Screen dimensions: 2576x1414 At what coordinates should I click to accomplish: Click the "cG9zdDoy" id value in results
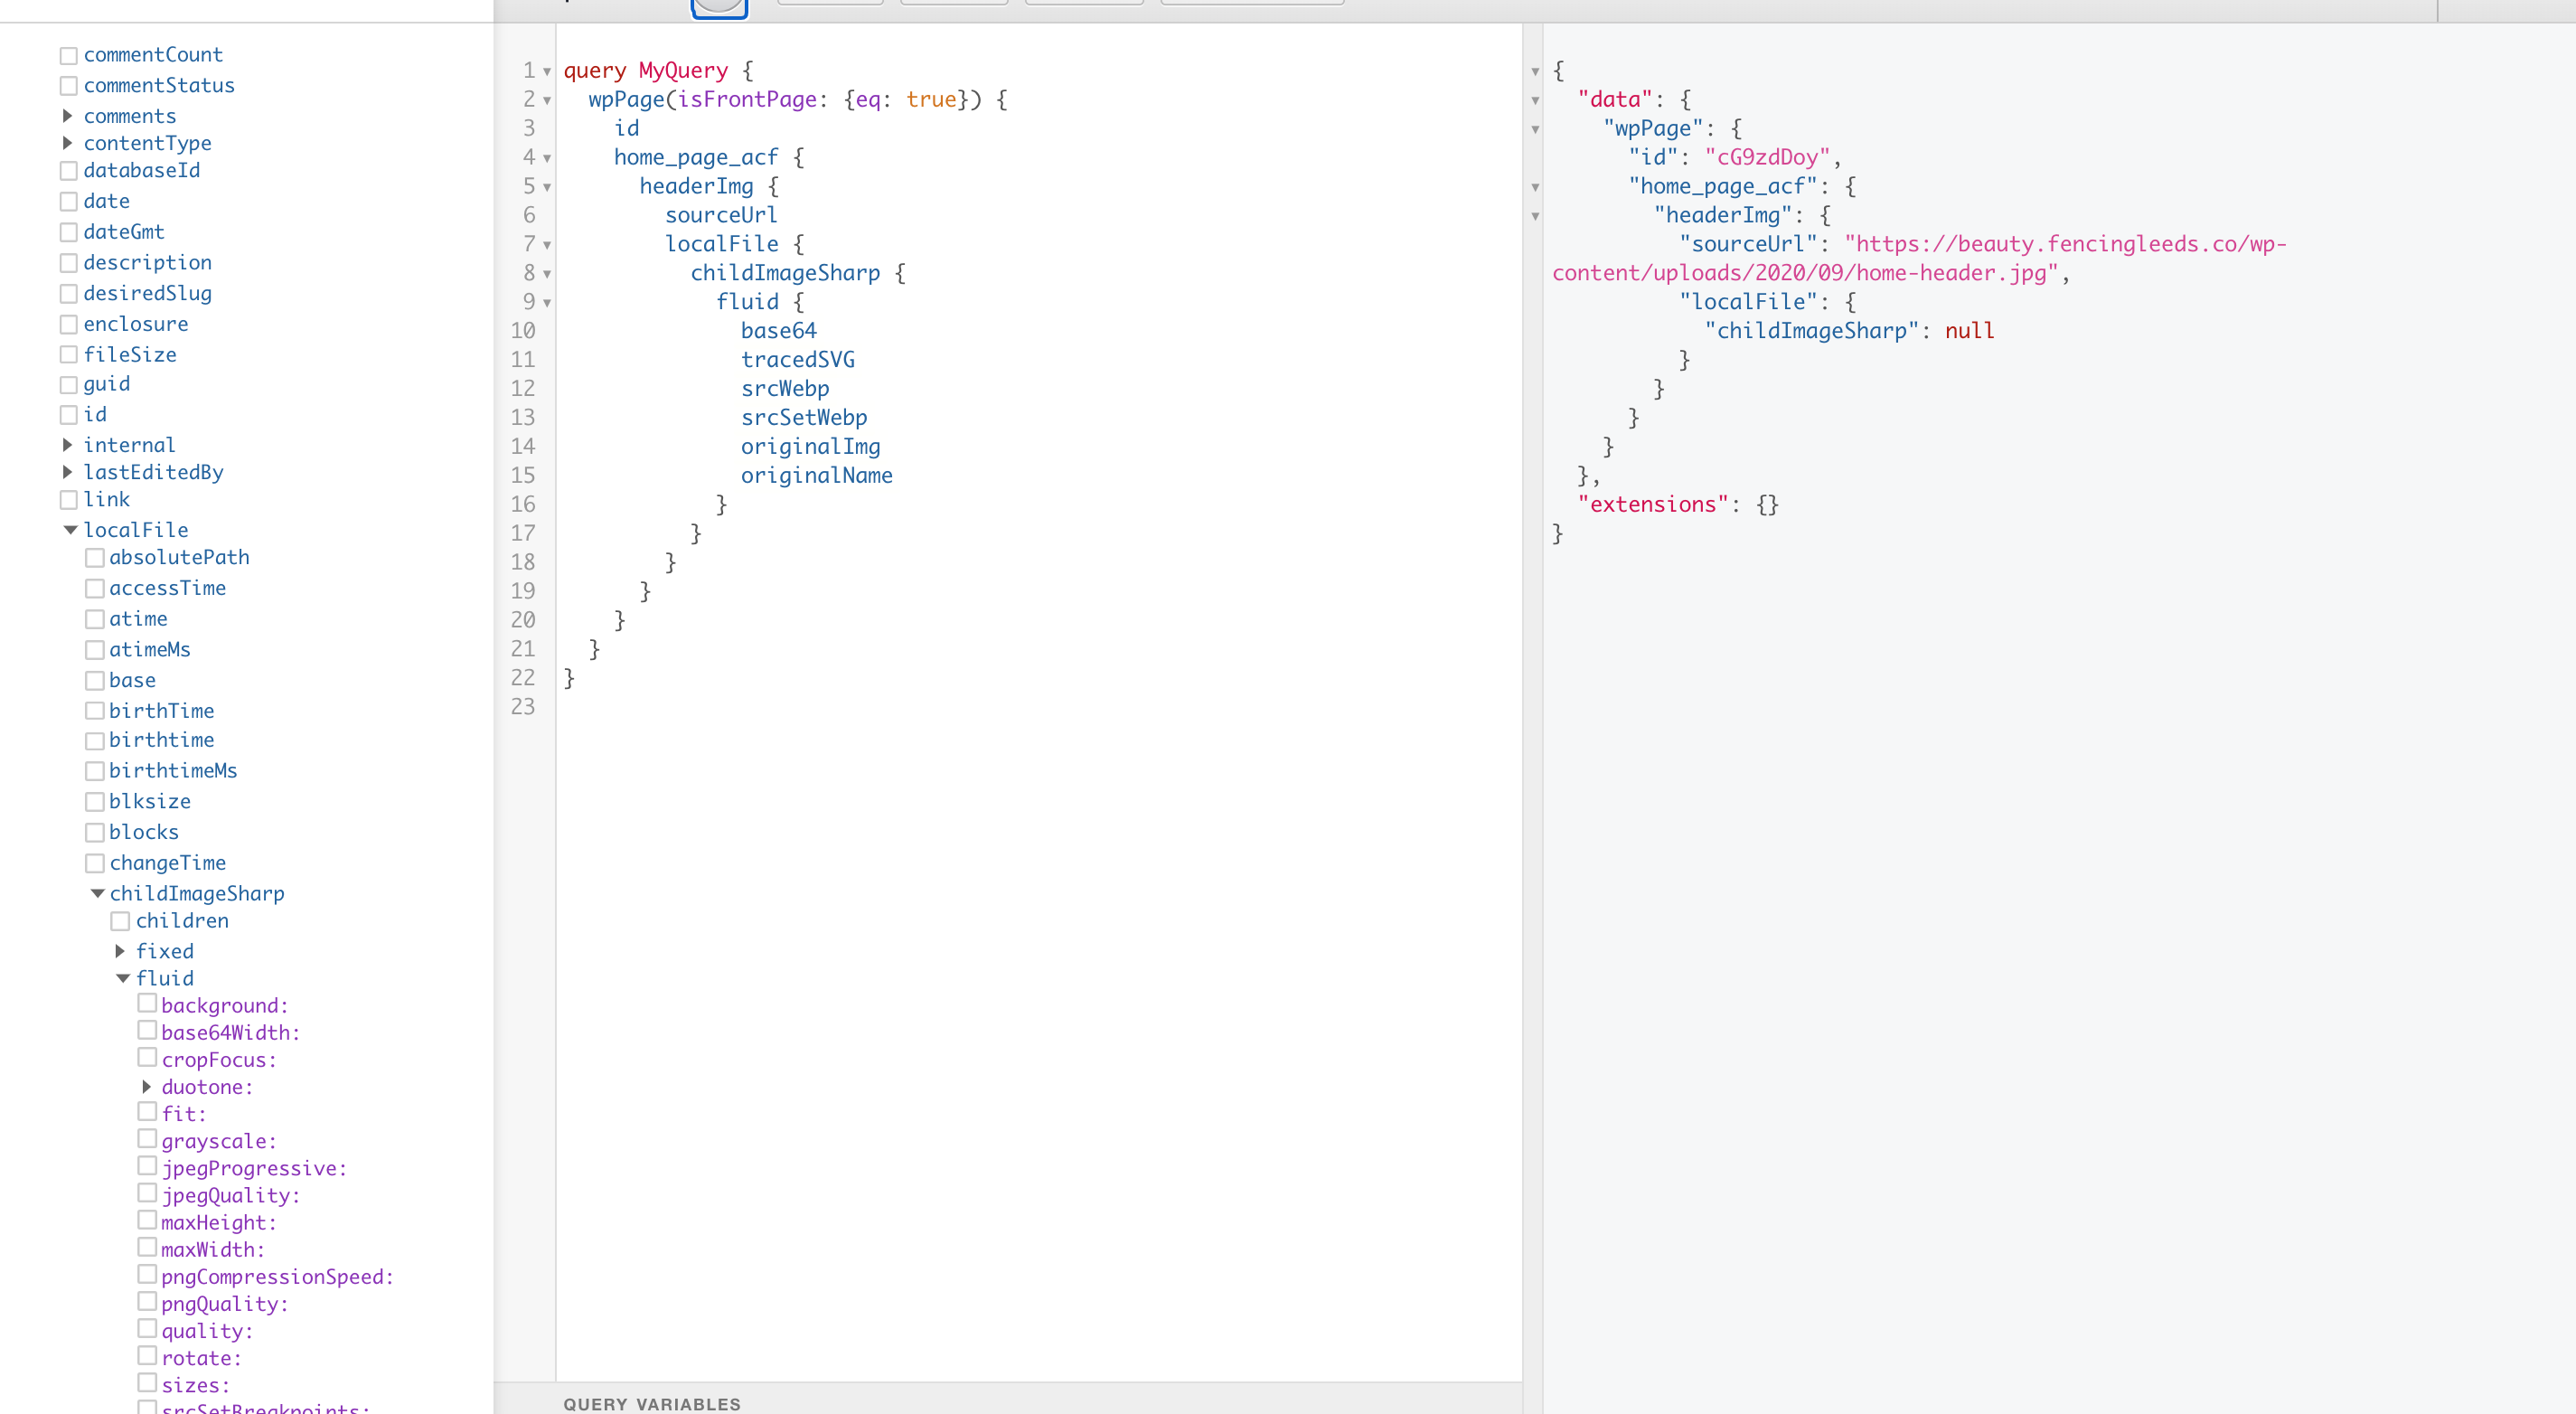click(1767, 158)
